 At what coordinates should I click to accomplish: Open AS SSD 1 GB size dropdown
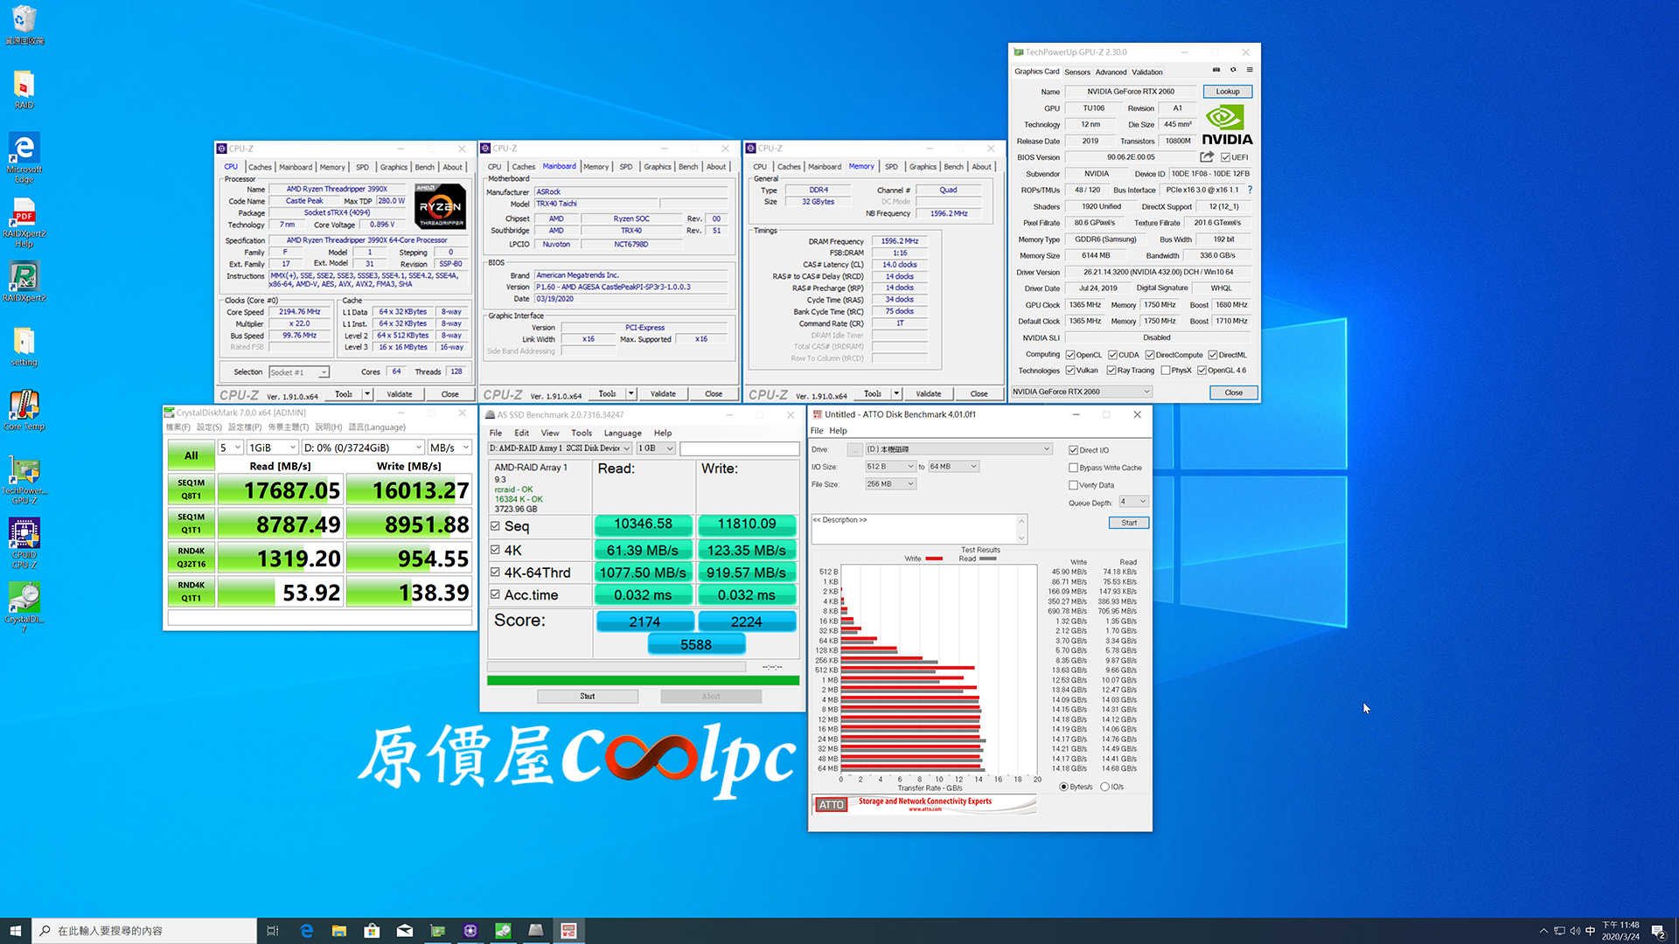click(x=656, y=448)
